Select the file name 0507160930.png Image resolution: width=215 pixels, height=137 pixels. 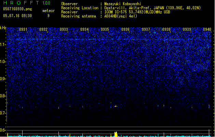[x=17, y=9]
